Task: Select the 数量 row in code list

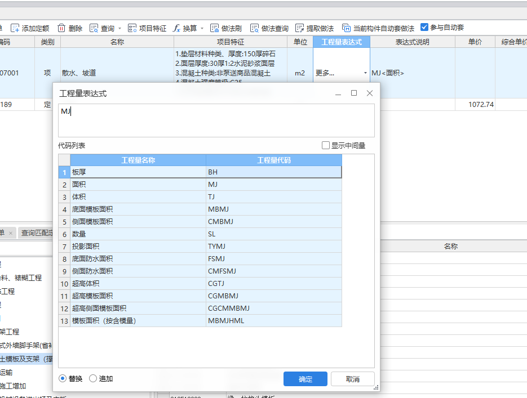Action: click(200, 234)
